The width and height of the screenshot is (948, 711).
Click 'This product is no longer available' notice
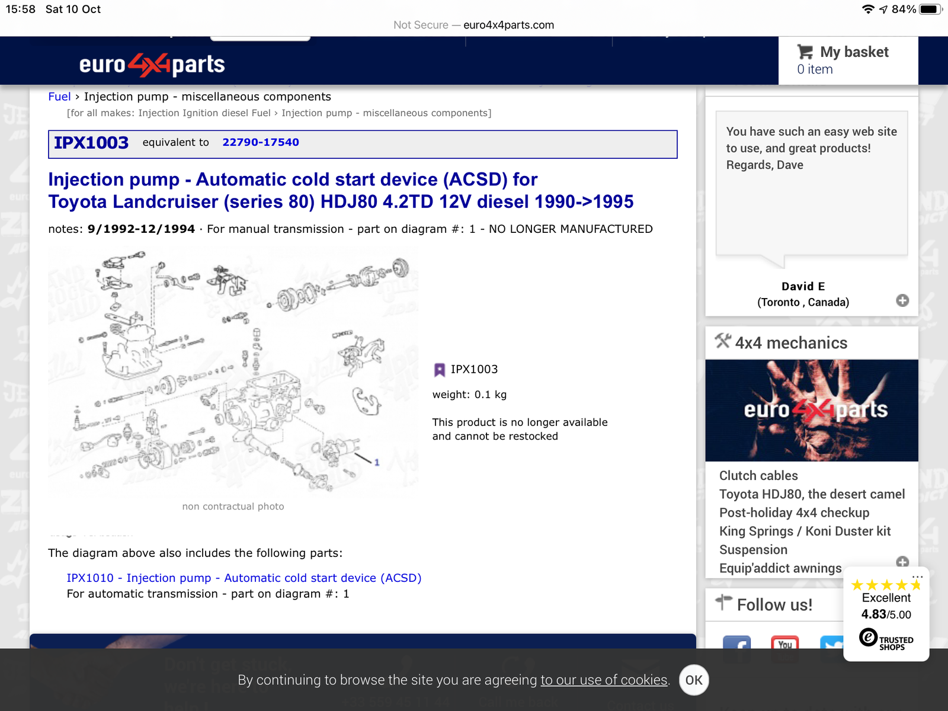coord(520,429)
